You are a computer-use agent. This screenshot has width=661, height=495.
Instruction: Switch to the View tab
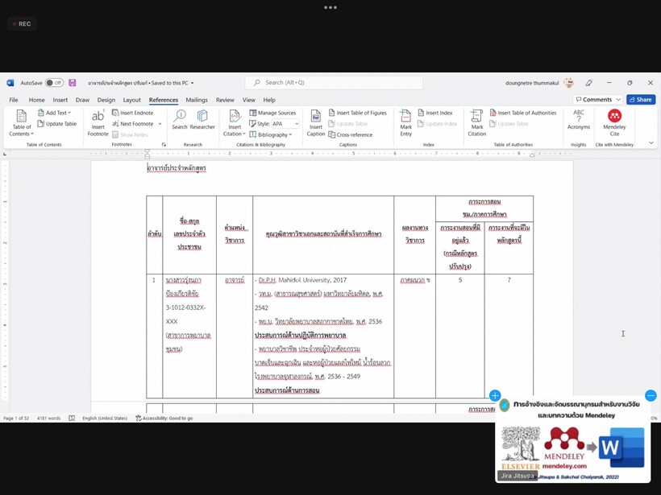click(249, 100)
